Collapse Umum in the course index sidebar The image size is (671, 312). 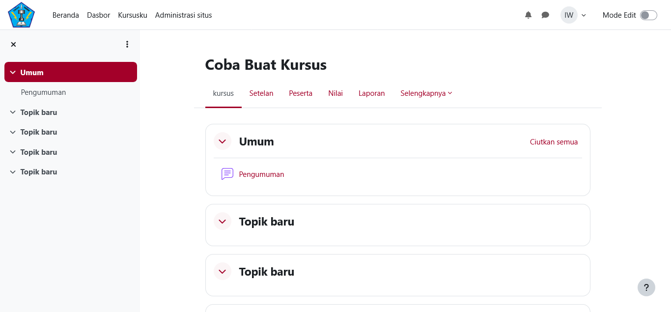point(13,73)
